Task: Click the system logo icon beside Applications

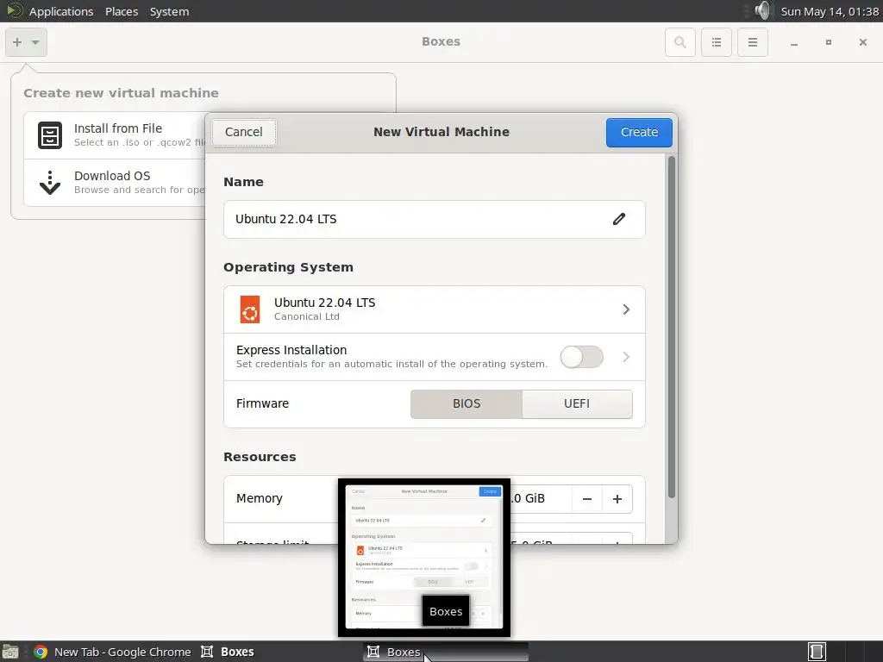Action: point(14,10)
